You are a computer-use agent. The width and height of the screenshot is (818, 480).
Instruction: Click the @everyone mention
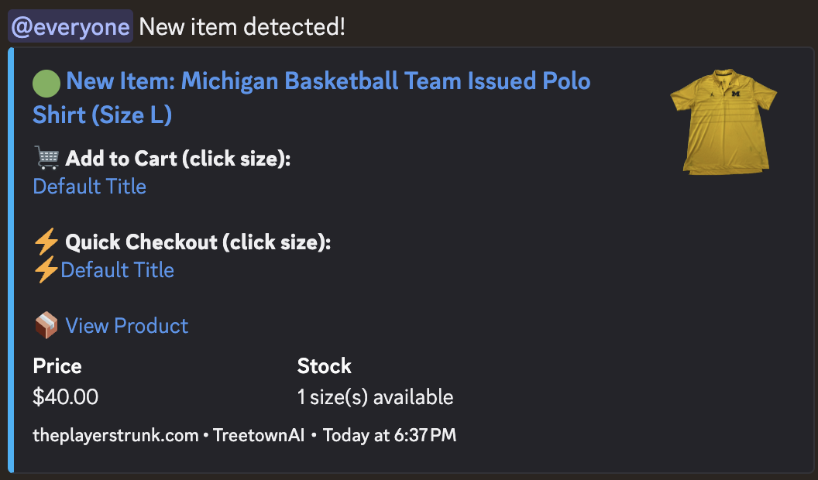point(70,26)
